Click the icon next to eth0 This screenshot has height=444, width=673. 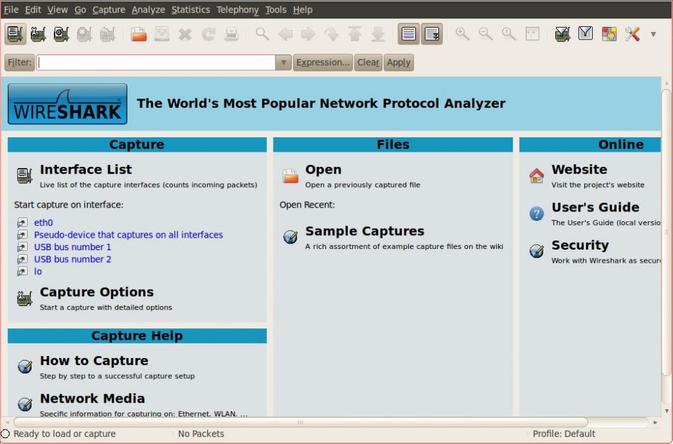coord(22,223)
